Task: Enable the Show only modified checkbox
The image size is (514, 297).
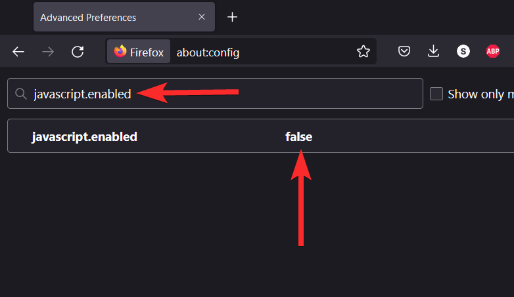Action: 436,94
